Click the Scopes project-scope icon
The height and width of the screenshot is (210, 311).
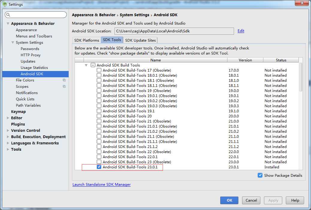pos(64,87)
